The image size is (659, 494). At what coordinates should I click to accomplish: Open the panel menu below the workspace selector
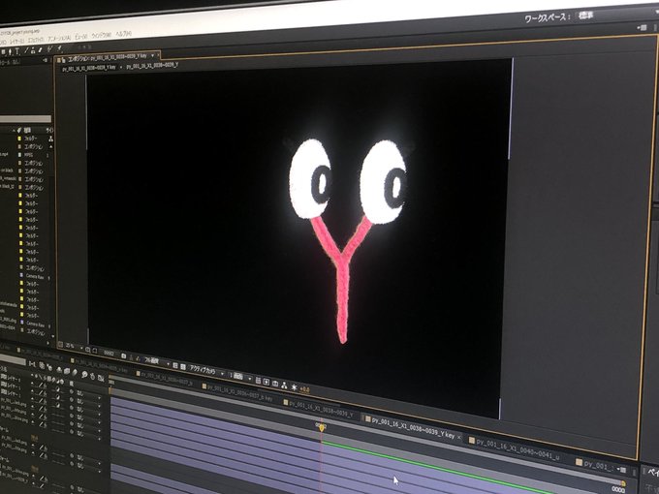tap(642, 28)
